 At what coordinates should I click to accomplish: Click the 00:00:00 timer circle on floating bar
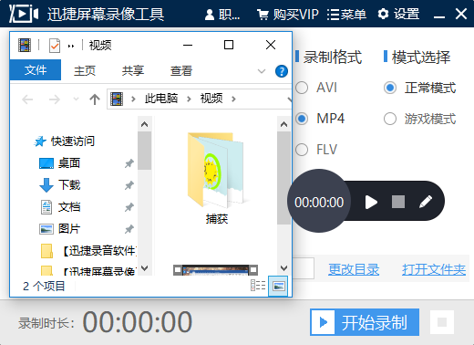(319, 201)
